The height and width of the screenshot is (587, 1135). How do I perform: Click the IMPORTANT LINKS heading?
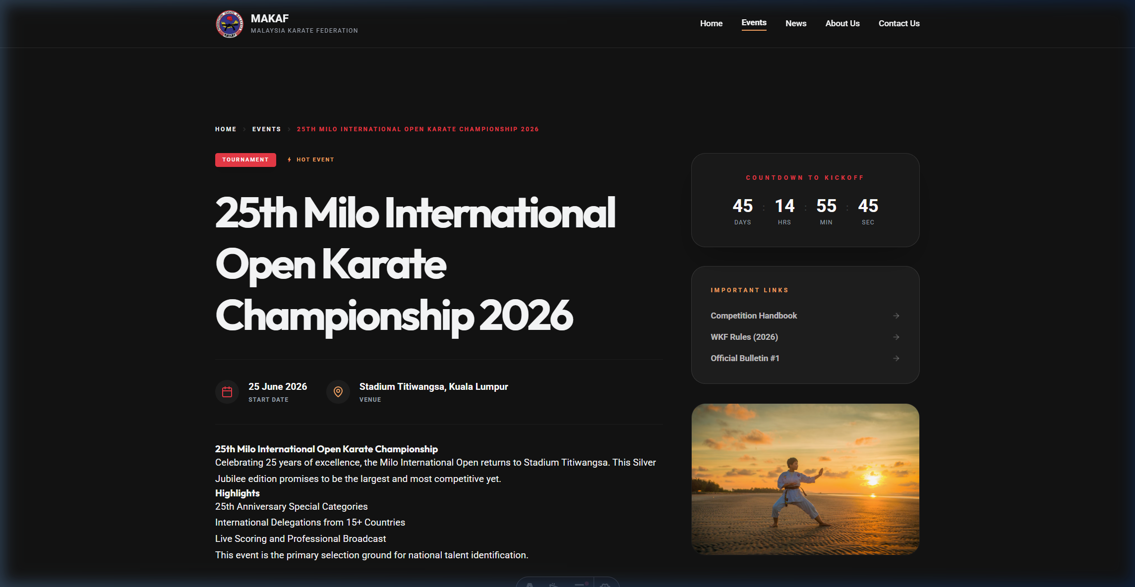pos(749,290)
